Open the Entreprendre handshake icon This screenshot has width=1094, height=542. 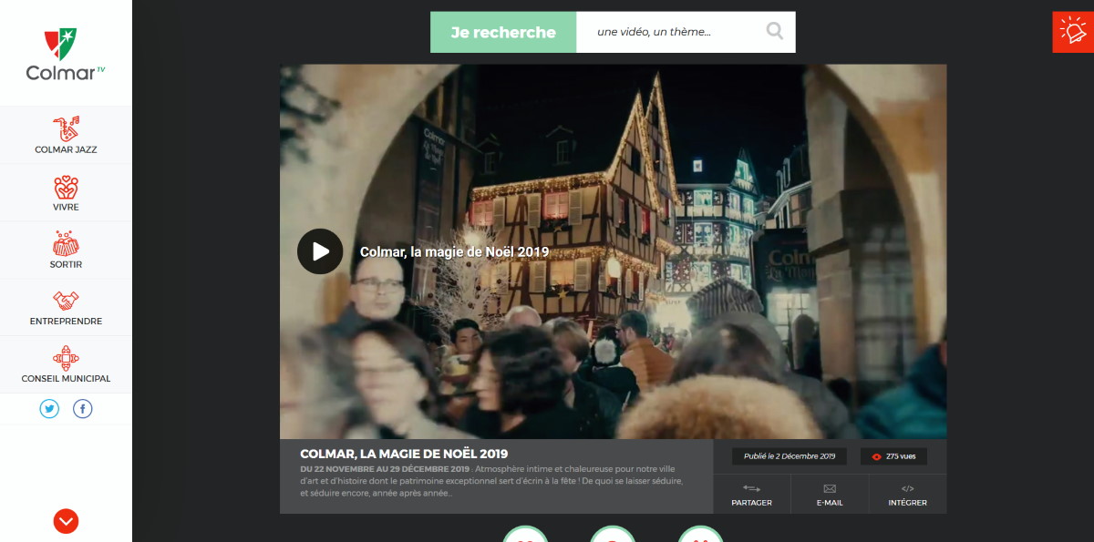(66, 301)
